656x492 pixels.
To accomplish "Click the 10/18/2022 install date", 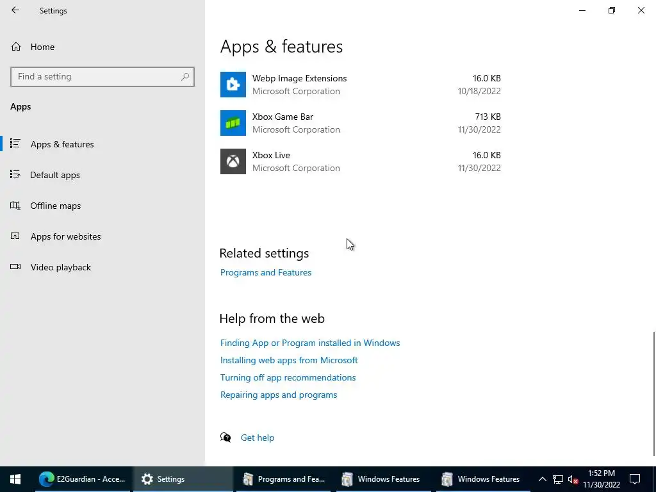I will click(x=479, y=91).
